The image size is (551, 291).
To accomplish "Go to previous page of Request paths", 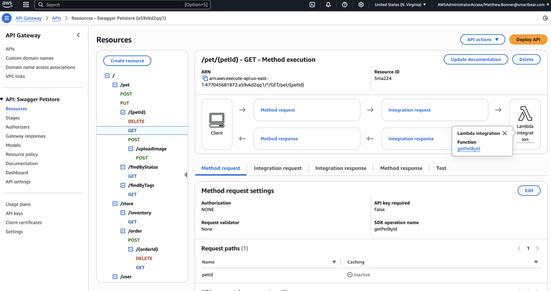I will tap(519, 248).
